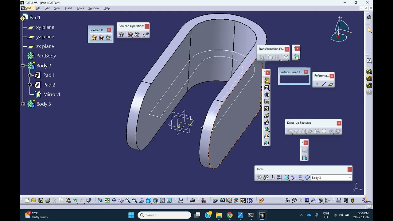
Task: Toggle the Hide/Show icon
Action: [x=162, y=200]
